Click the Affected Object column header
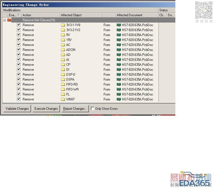This screenshot has height=189, width=214. click(81, 15)
